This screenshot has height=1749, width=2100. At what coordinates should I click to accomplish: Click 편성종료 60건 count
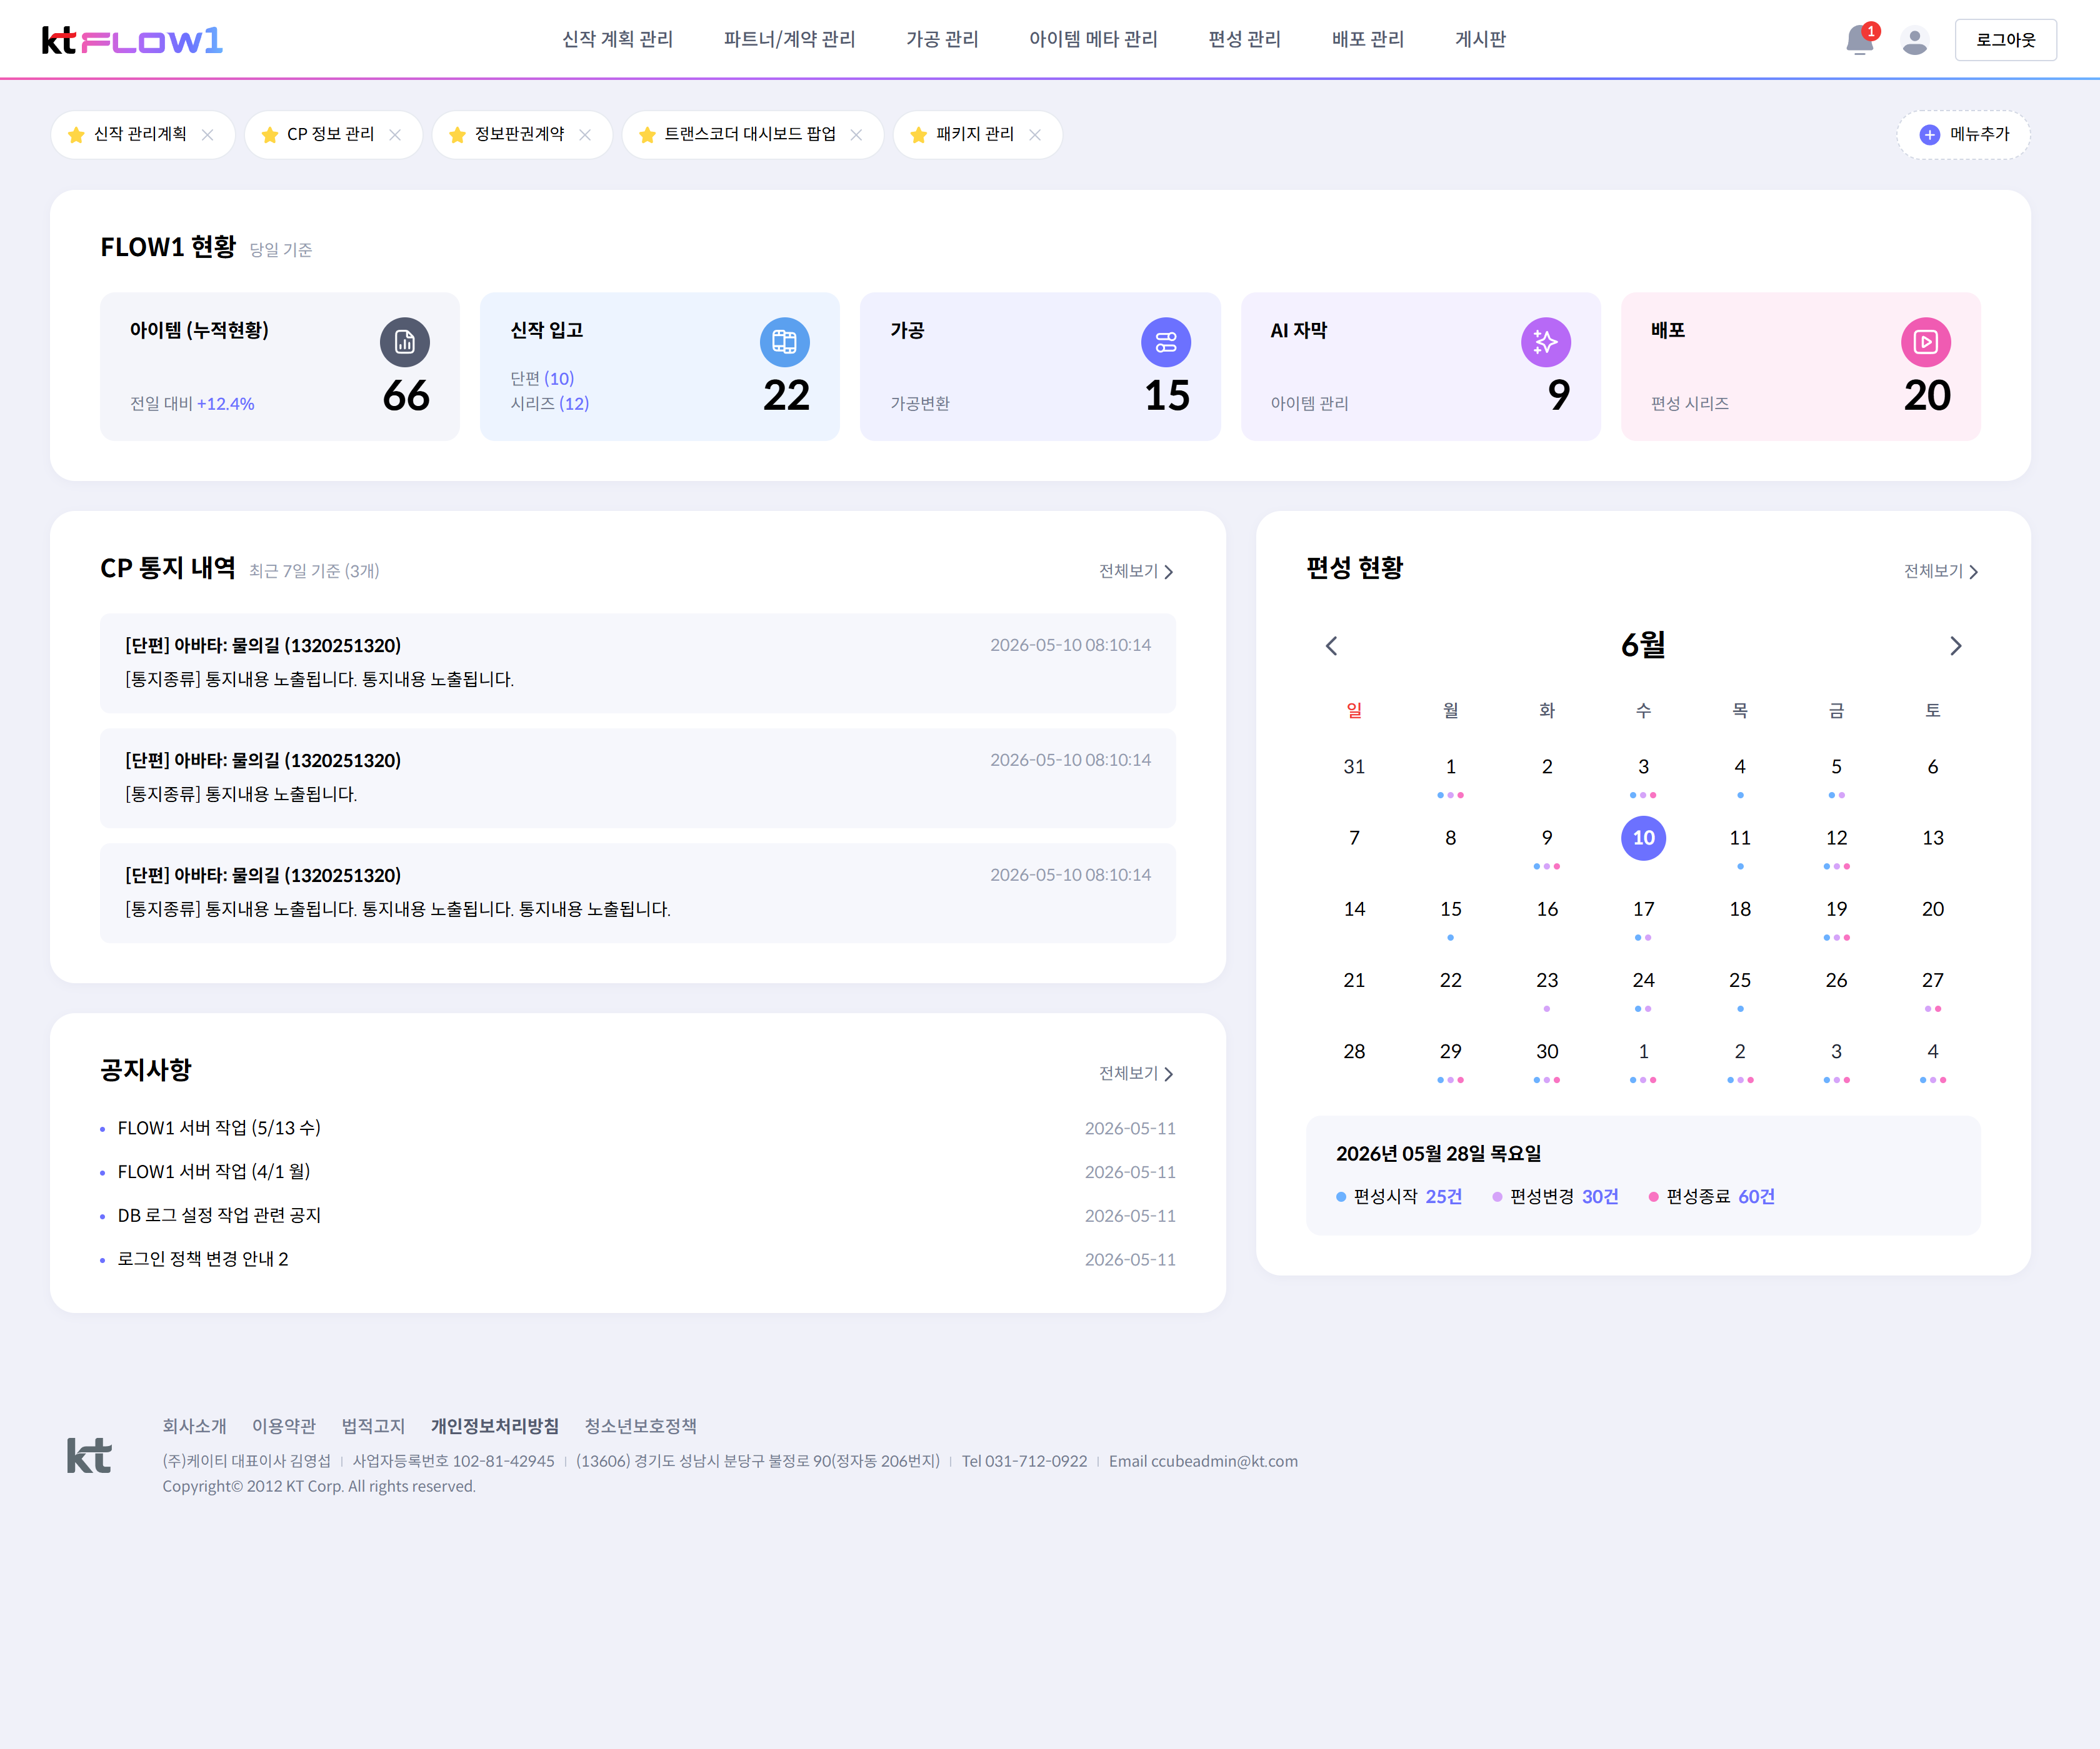(x=1756, y=1197)
